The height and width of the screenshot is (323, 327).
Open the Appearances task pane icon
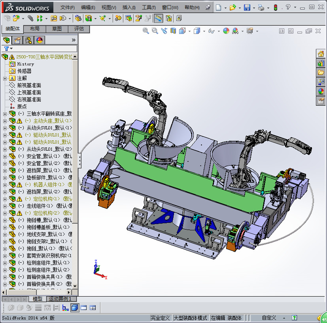pyautogui.click(x=321, y=91)
